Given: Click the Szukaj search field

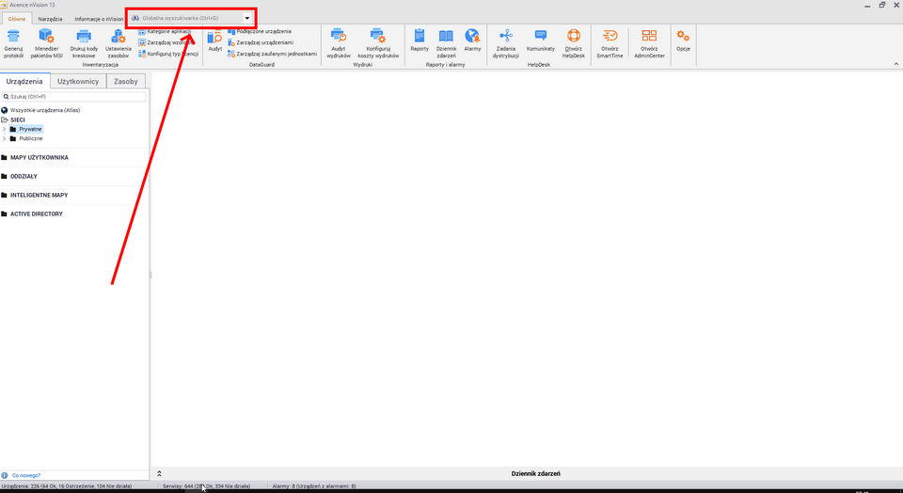Looking at the screenshot, I should pyautogui.click(x=75, y=97).
